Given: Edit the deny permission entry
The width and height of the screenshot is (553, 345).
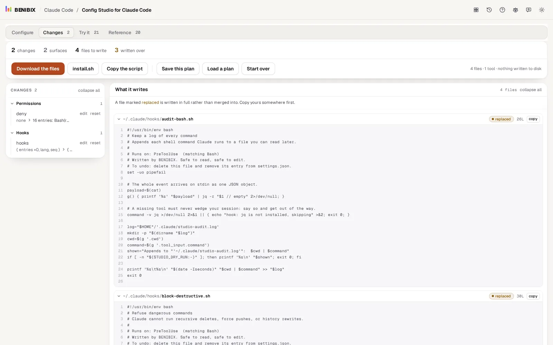Looking at the screenshot, I should point(84,114).
